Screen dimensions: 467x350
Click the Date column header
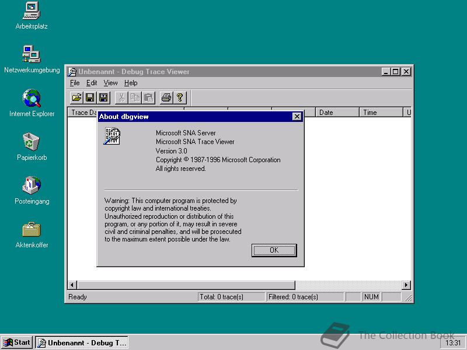pos(337,112)
